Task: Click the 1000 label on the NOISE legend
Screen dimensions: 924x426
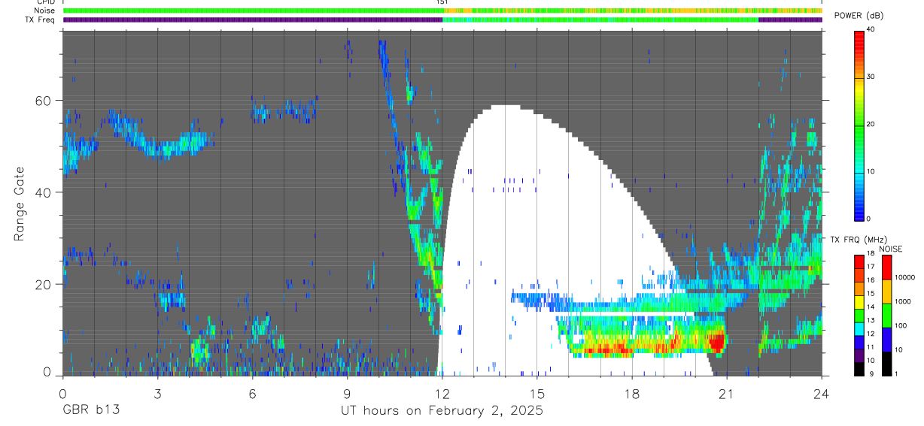Action: 902,301
